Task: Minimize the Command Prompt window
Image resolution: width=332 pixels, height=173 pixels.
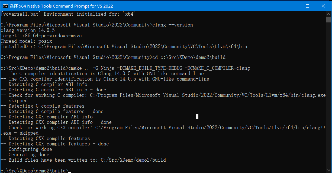Action: [291, 6]
